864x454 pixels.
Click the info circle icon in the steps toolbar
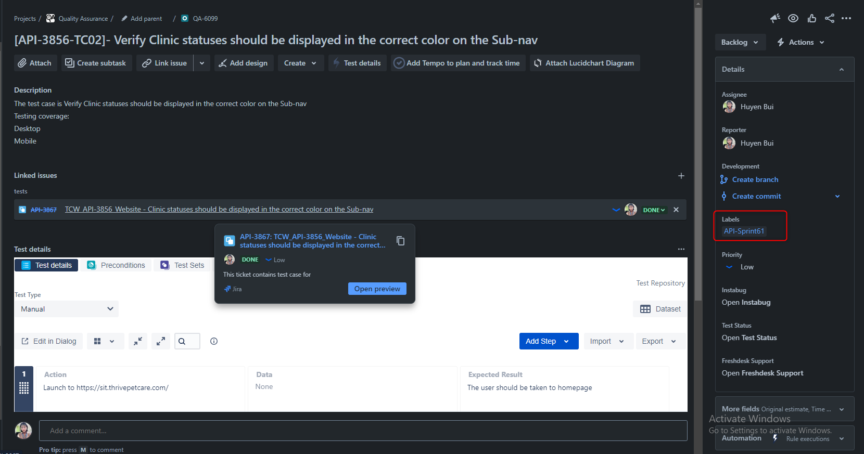tap(214, 341)
